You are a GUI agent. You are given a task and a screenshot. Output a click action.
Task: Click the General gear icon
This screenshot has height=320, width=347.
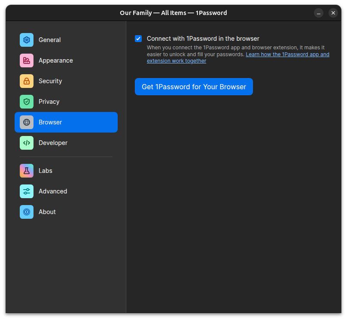[27, 40]
